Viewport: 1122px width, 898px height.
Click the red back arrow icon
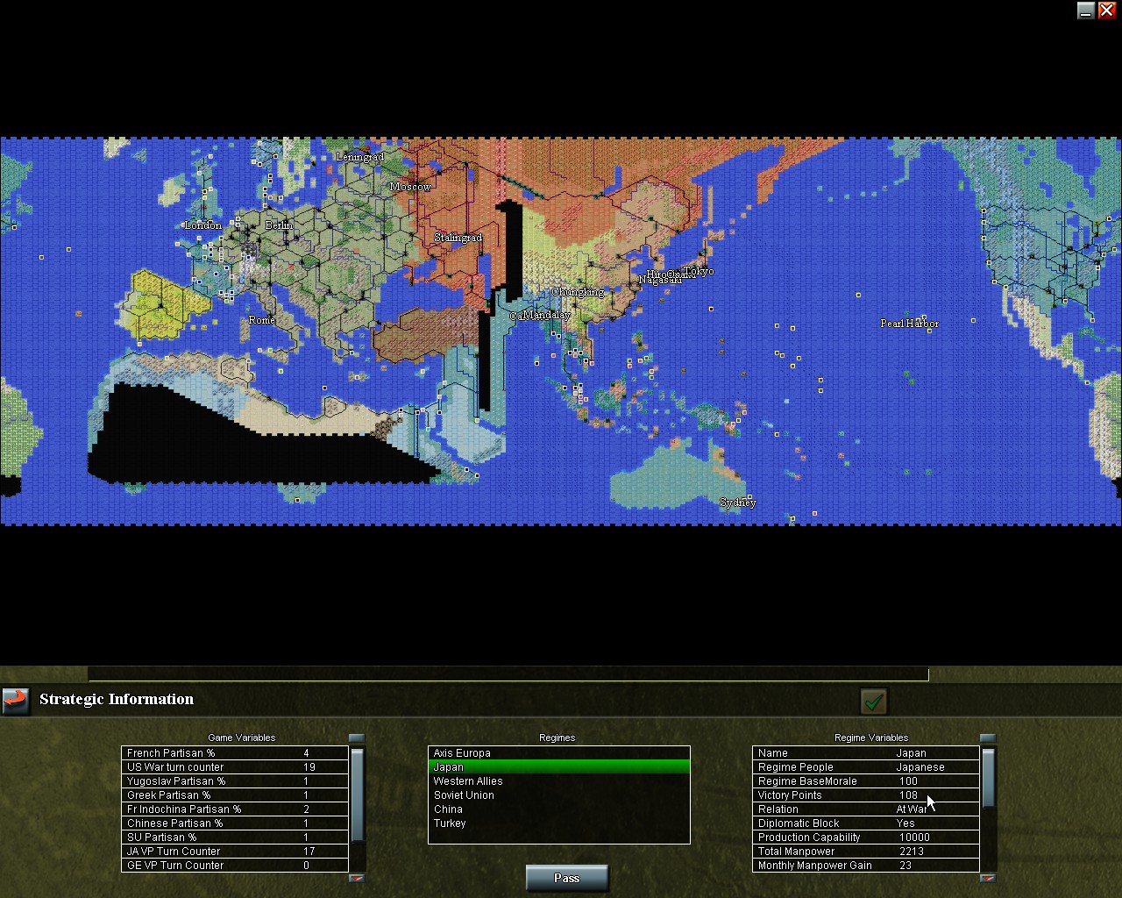point(15,700)
